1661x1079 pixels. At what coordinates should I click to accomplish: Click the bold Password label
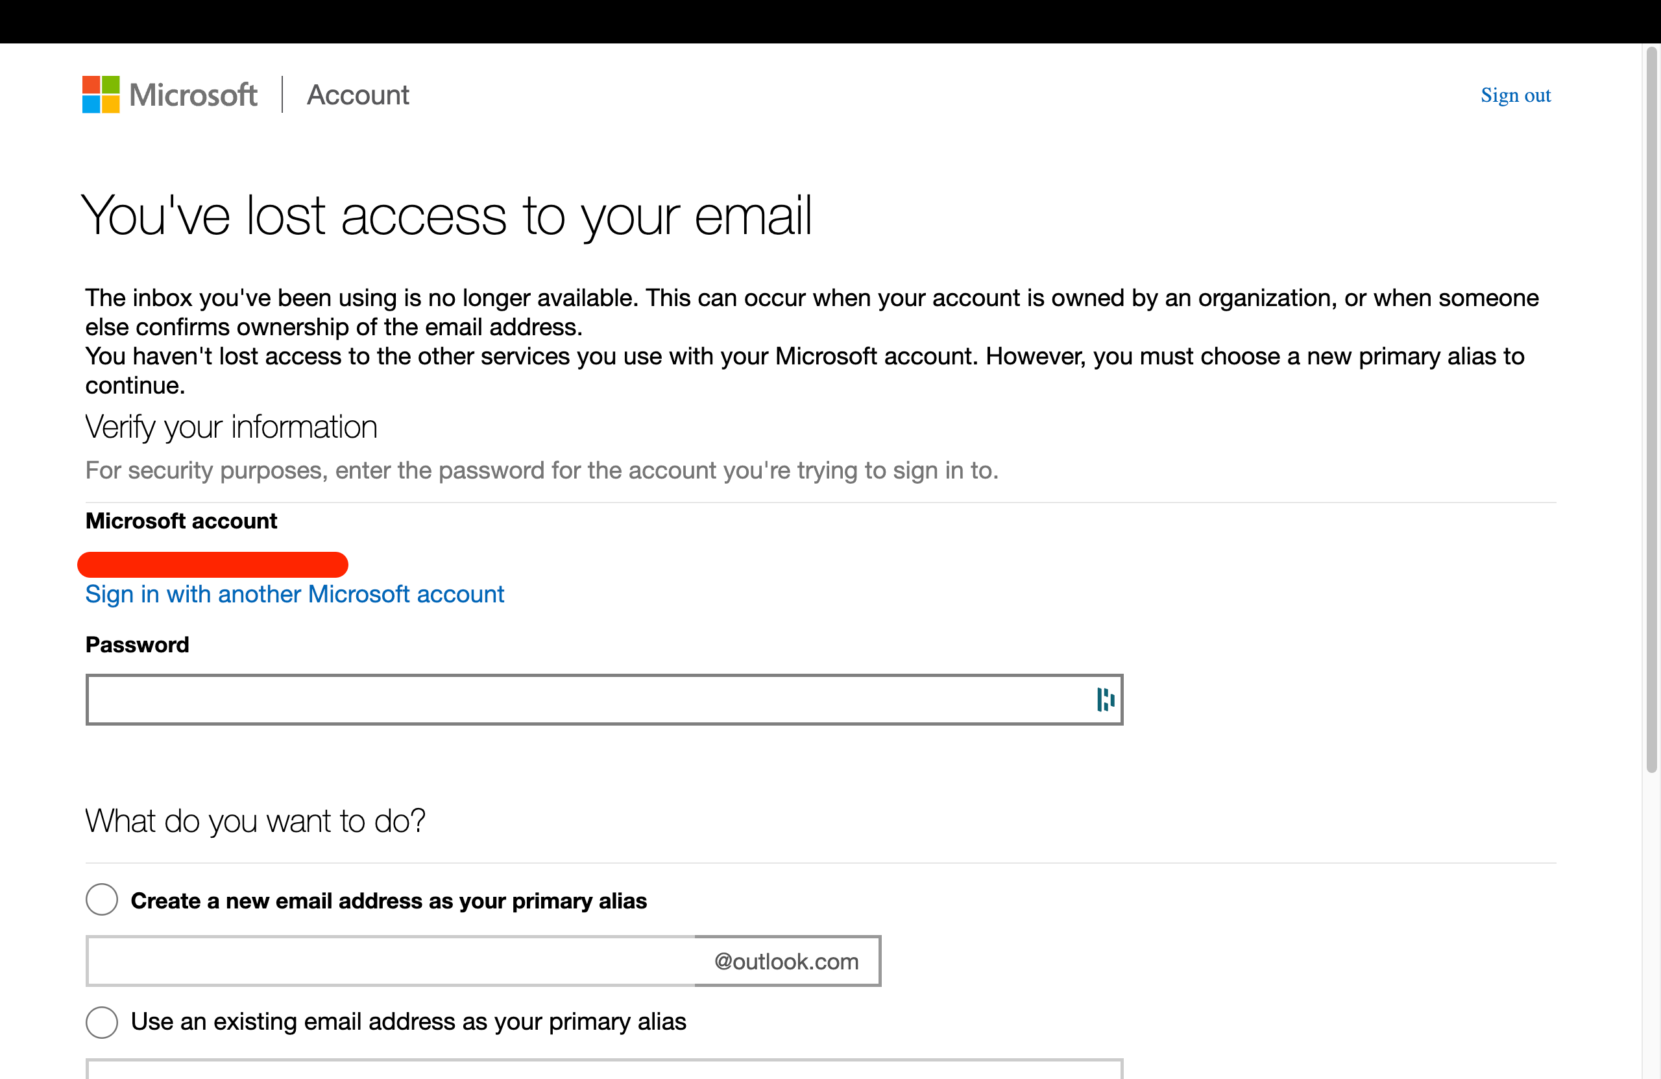137,645
